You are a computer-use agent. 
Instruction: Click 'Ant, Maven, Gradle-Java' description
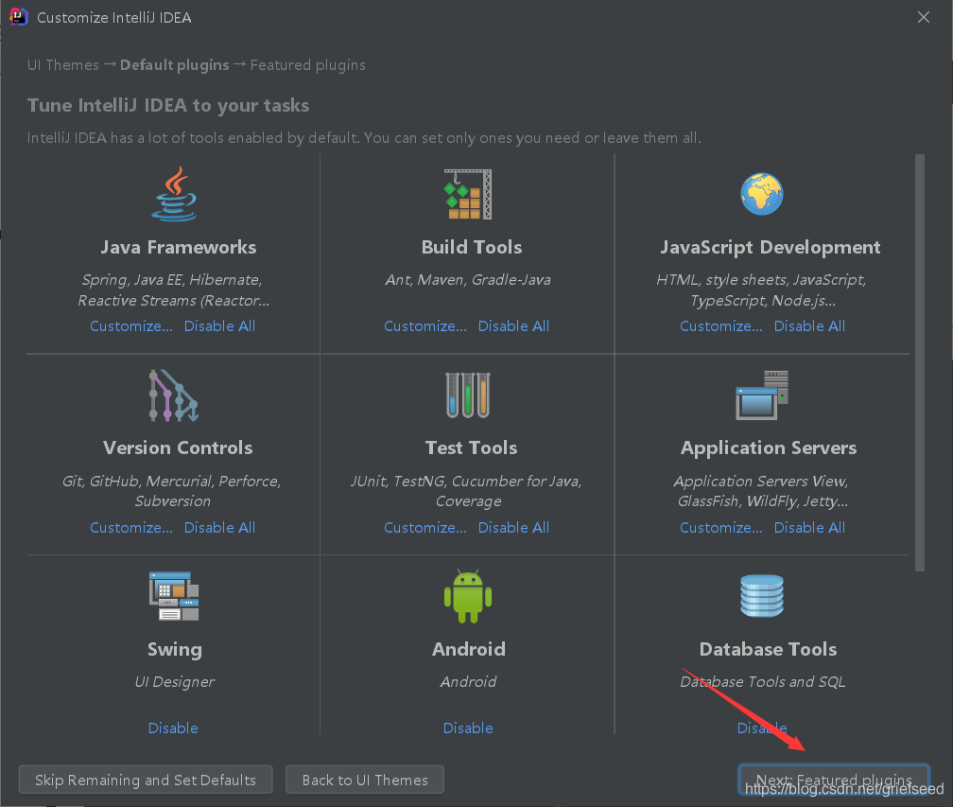(x=468, y=280)
